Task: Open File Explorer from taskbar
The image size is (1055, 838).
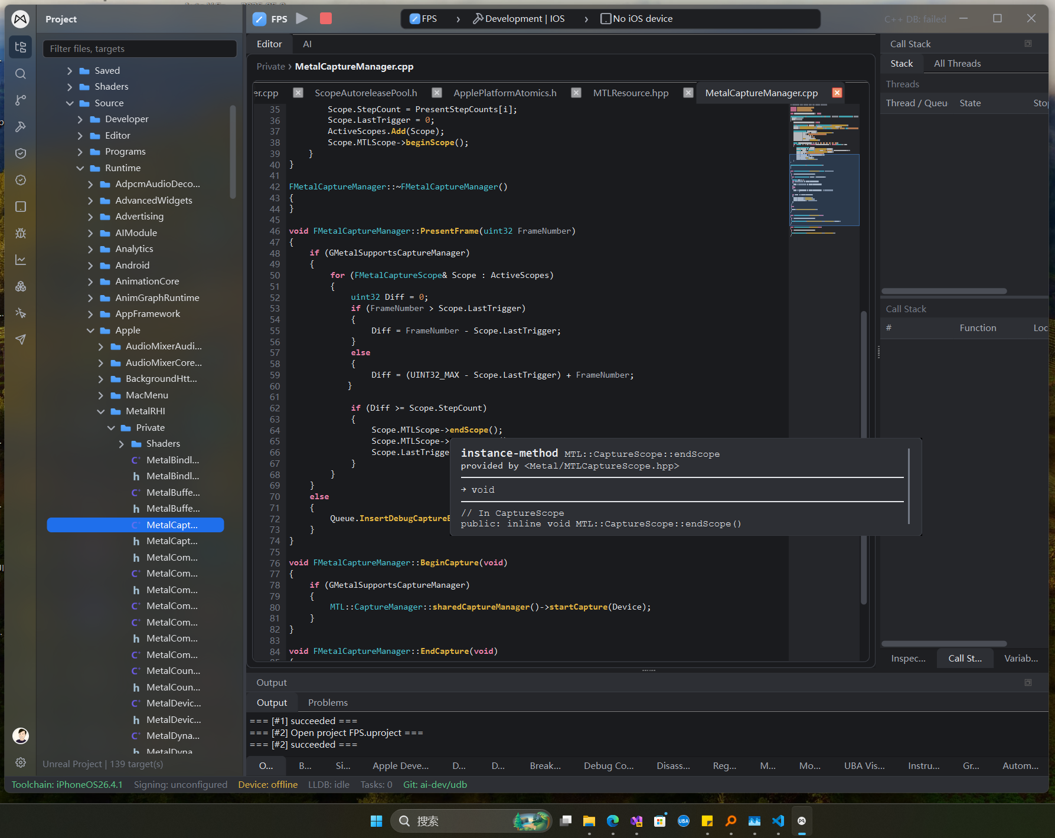Action: [589, 821]
